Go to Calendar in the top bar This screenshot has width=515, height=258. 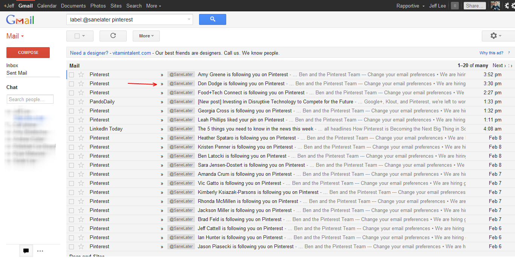coord(47,6)
